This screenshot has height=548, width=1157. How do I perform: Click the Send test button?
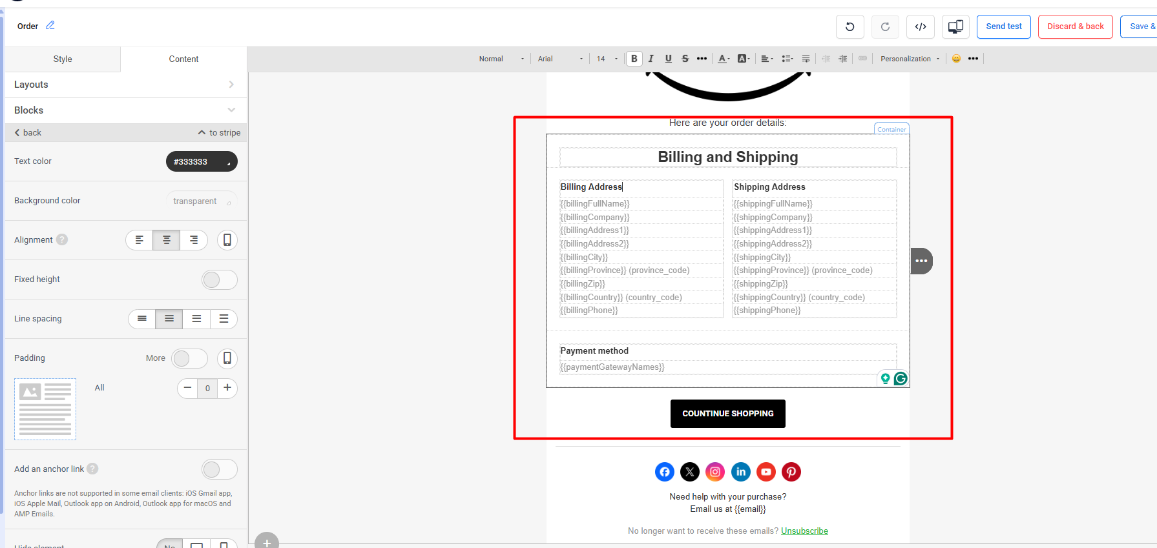1003,26
